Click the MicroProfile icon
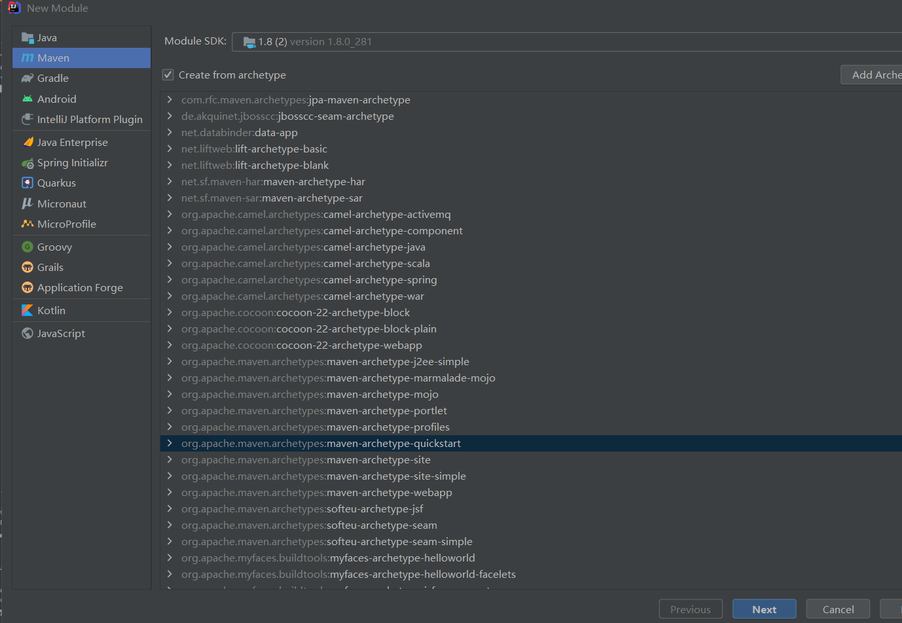Viewport: 902px width, 623px height. [x=27, y=224]
